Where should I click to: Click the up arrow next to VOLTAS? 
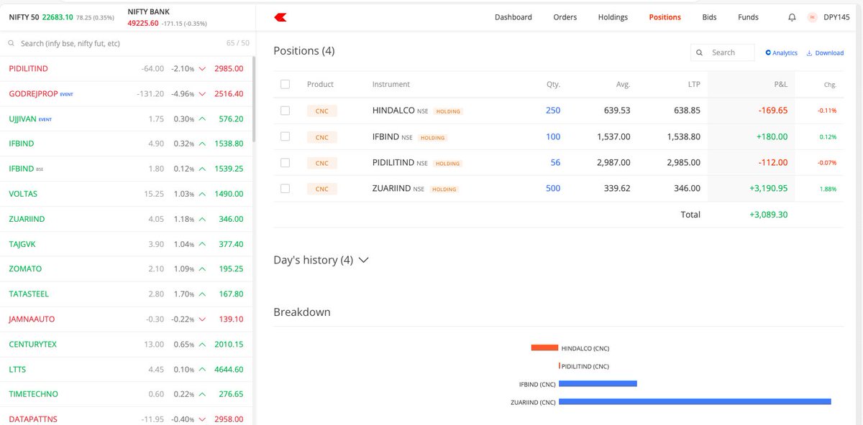point(202,194)
